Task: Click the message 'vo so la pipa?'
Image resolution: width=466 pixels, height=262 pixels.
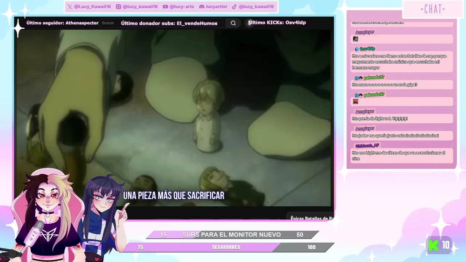Action: [402, 85]
